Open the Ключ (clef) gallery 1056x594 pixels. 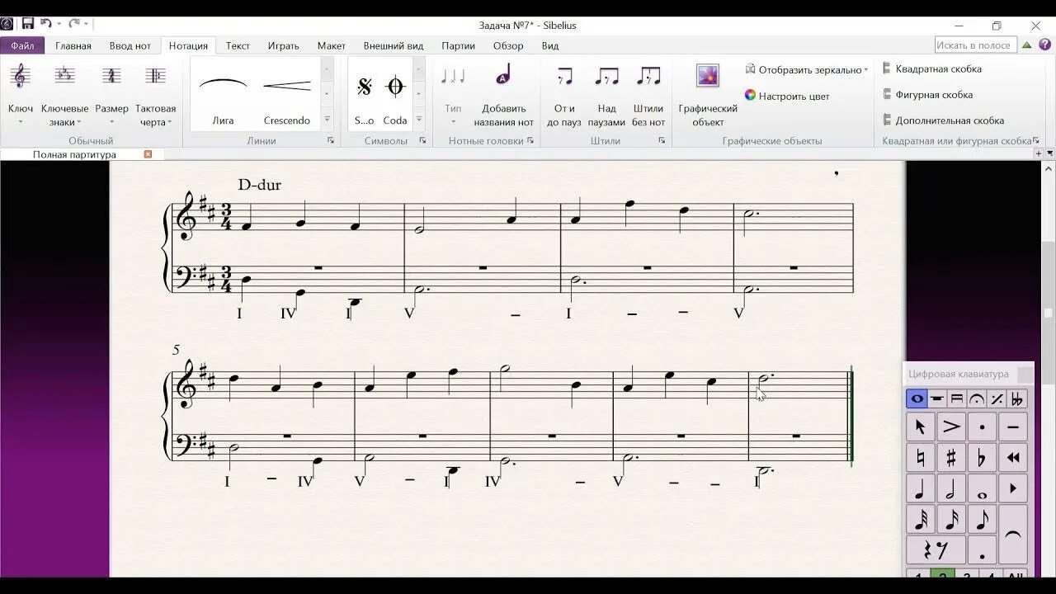[21, 93]
